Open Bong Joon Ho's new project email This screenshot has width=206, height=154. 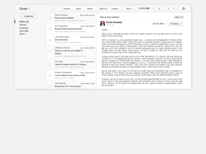71,85
